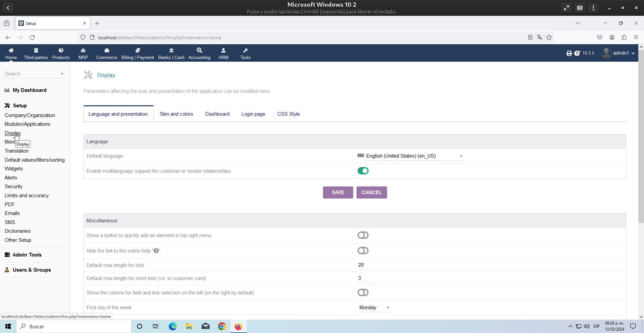Click the printer icon in top bar
Viewport: 644px width, 333px height.
click(569, 53)
